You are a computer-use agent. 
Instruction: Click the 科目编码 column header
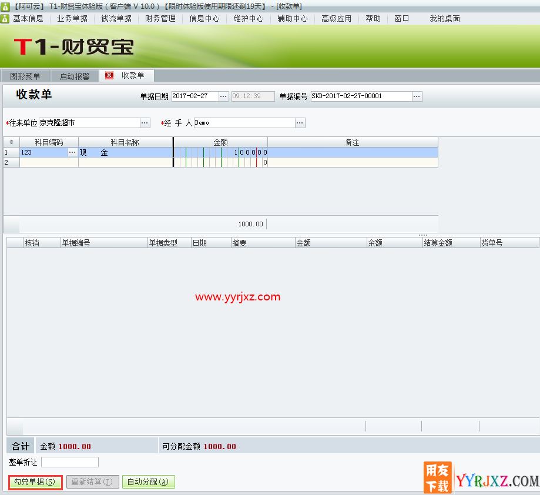(x=49, y=142)
